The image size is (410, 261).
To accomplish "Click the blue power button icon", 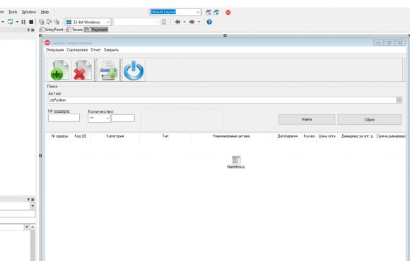I will coord(134,70).
